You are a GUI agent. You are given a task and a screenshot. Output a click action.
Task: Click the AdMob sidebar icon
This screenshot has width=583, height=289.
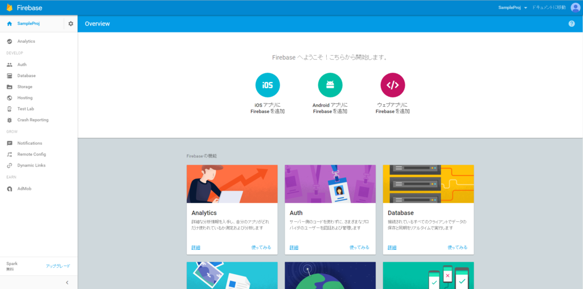click(x=10, y=189)
